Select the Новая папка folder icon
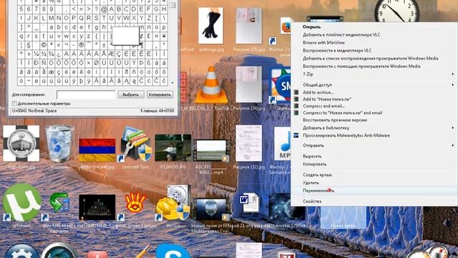 pyautogui.click(x=343, y=217)
